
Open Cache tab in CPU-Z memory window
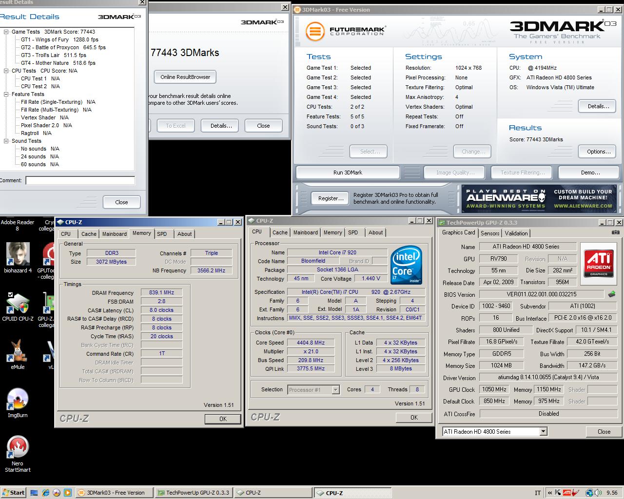coord(89,234)
